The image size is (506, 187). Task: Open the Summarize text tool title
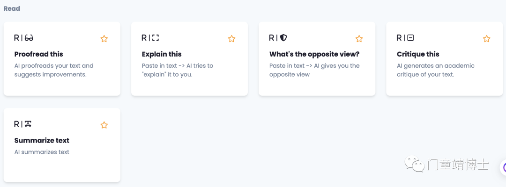(x=42, y=140)
